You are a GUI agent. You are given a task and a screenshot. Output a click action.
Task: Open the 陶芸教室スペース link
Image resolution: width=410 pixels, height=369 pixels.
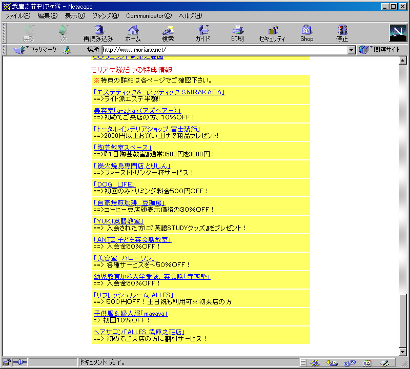[x=122, y=148]
